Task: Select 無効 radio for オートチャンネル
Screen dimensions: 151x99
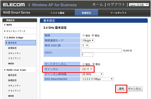Action: pyautogui.click(x=94, y=64)
